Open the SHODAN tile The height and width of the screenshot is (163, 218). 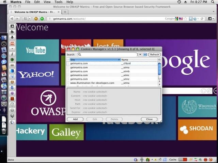(197, 130)
